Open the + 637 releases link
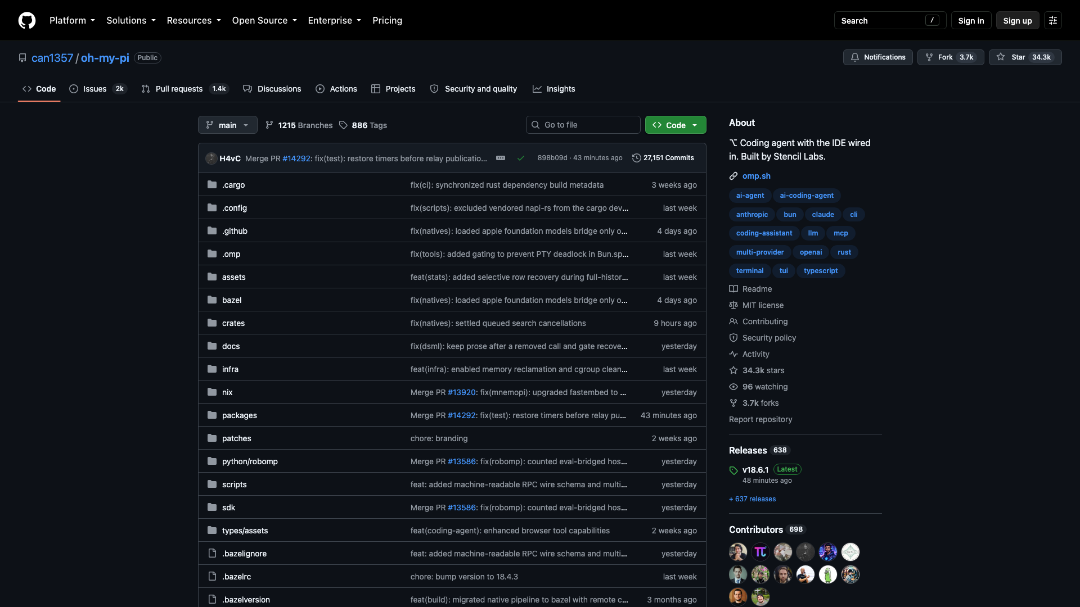 (752, 499)
